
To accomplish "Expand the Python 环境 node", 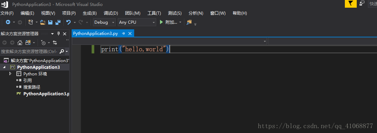I will tap(10, 74).
